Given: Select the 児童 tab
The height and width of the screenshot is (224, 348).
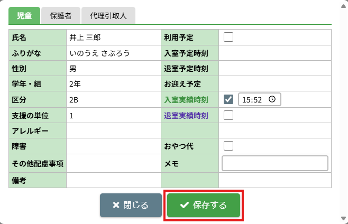Looking at the screenshot, I should [x=24, y=16].
